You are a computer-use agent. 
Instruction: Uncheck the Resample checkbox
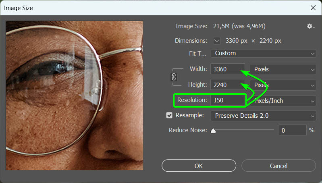(169, 115)
